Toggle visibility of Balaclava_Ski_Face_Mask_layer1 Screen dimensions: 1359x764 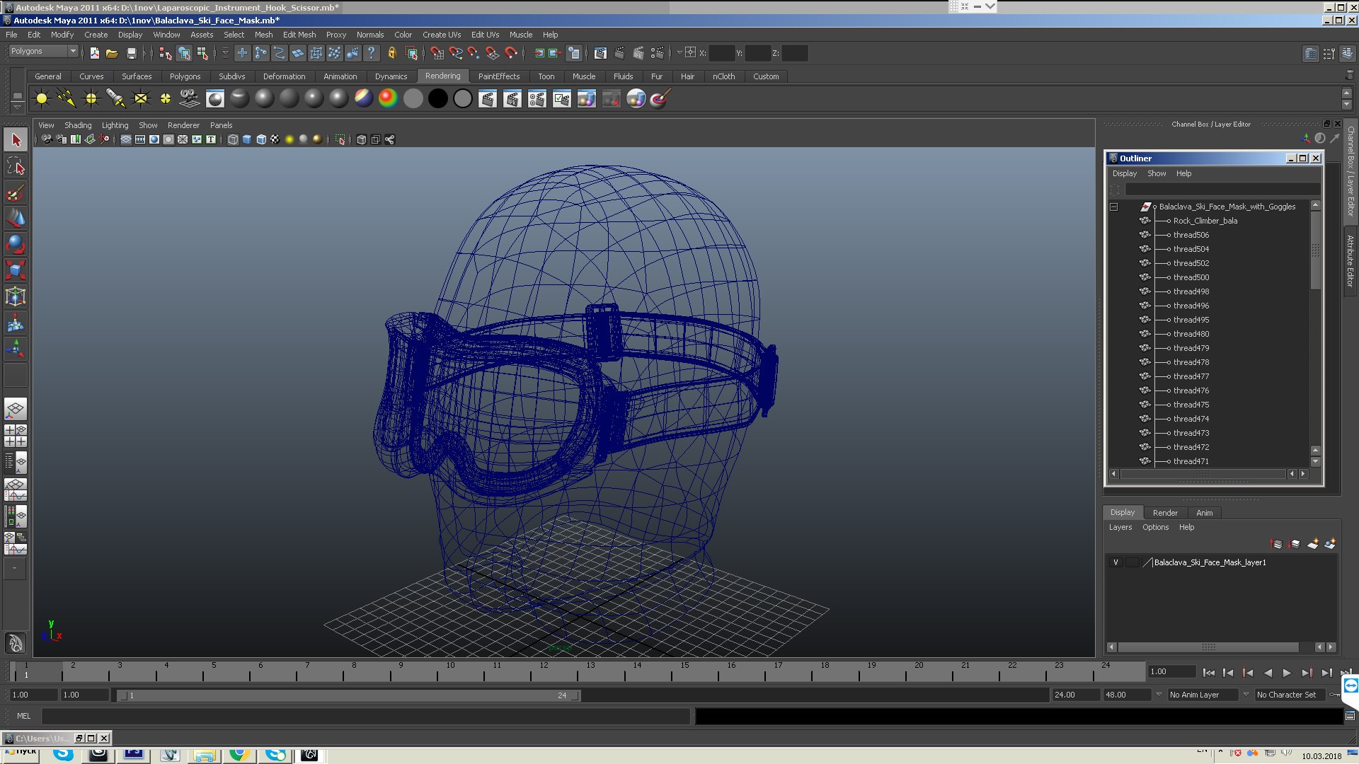coord(1116,562)
